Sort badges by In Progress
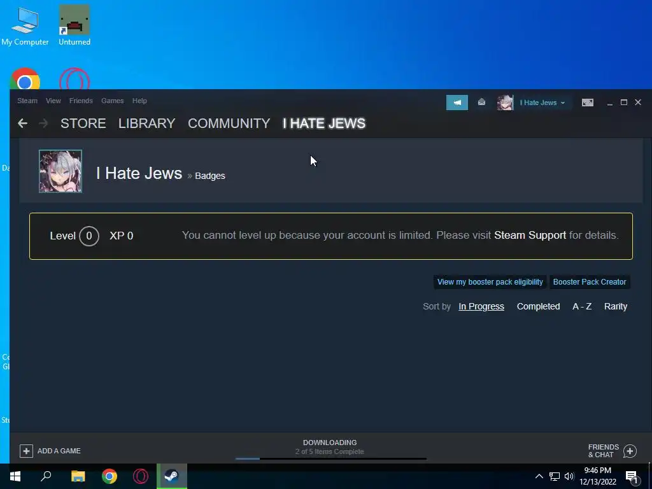The height and width of the screenshot is (489, 652). pyautogui.click(x=481, y=306)
